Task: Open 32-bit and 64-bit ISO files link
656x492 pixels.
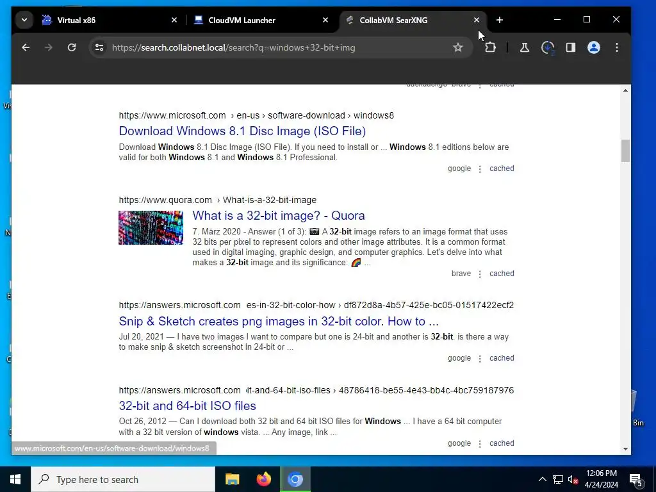Action: click(x=188, y=406)
